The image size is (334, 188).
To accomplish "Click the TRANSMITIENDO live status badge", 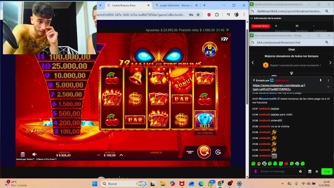I will point(260,26).
